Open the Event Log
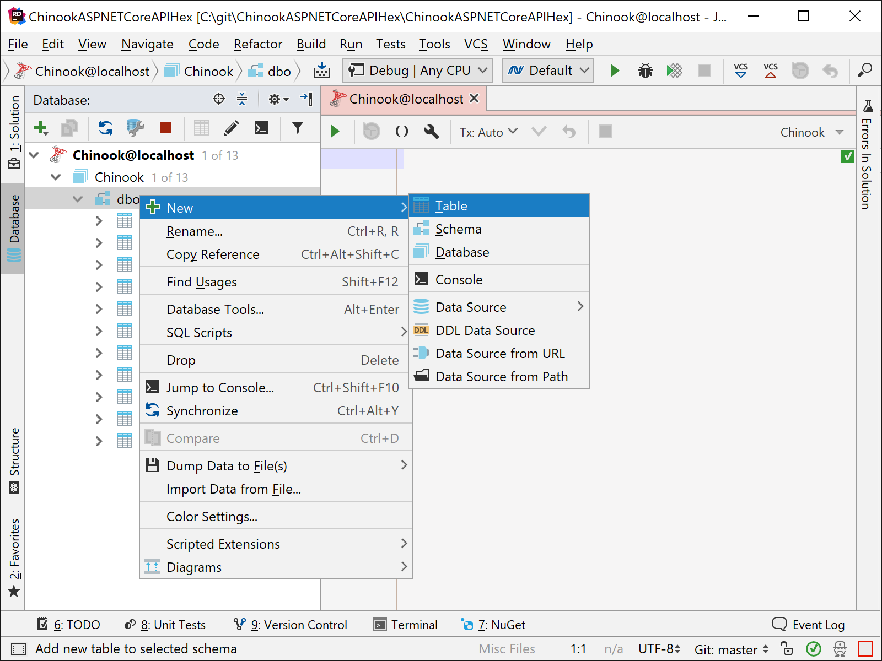 click(x=809, y=625)
